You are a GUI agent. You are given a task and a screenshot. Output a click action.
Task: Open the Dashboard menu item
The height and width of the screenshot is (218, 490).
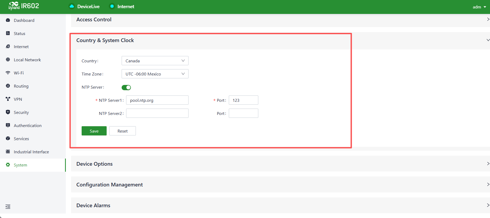(x=33, y=20)
